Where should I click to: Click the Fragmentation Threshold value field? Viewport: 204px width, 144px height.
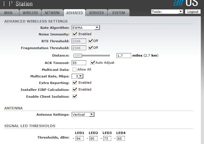tap(79, 48)
